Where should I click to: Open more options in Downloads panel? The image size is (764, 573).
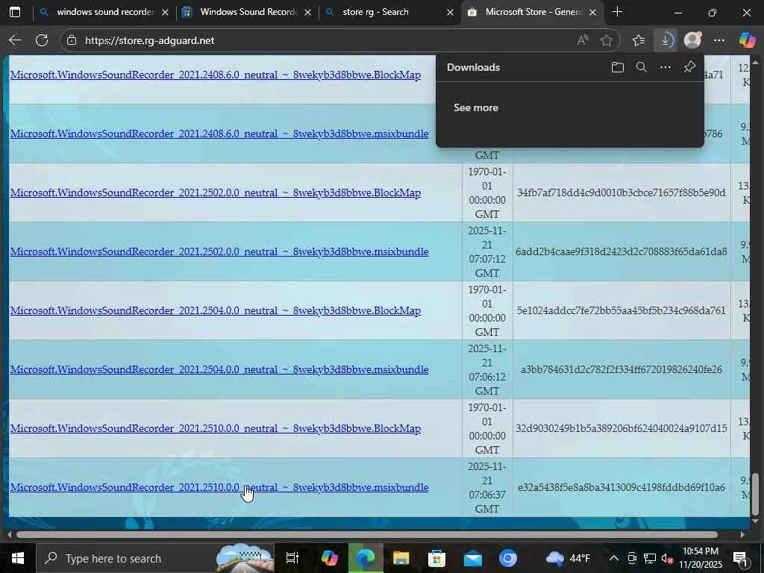point(666,67)
